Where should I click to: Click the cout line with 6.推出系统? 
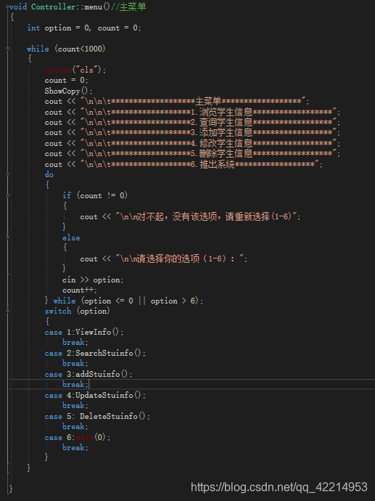click(x=184, y=165)
